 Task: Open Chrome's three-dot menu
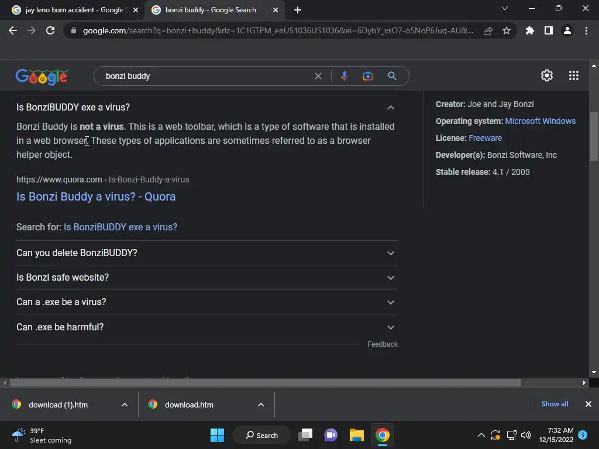click(586, 30)
